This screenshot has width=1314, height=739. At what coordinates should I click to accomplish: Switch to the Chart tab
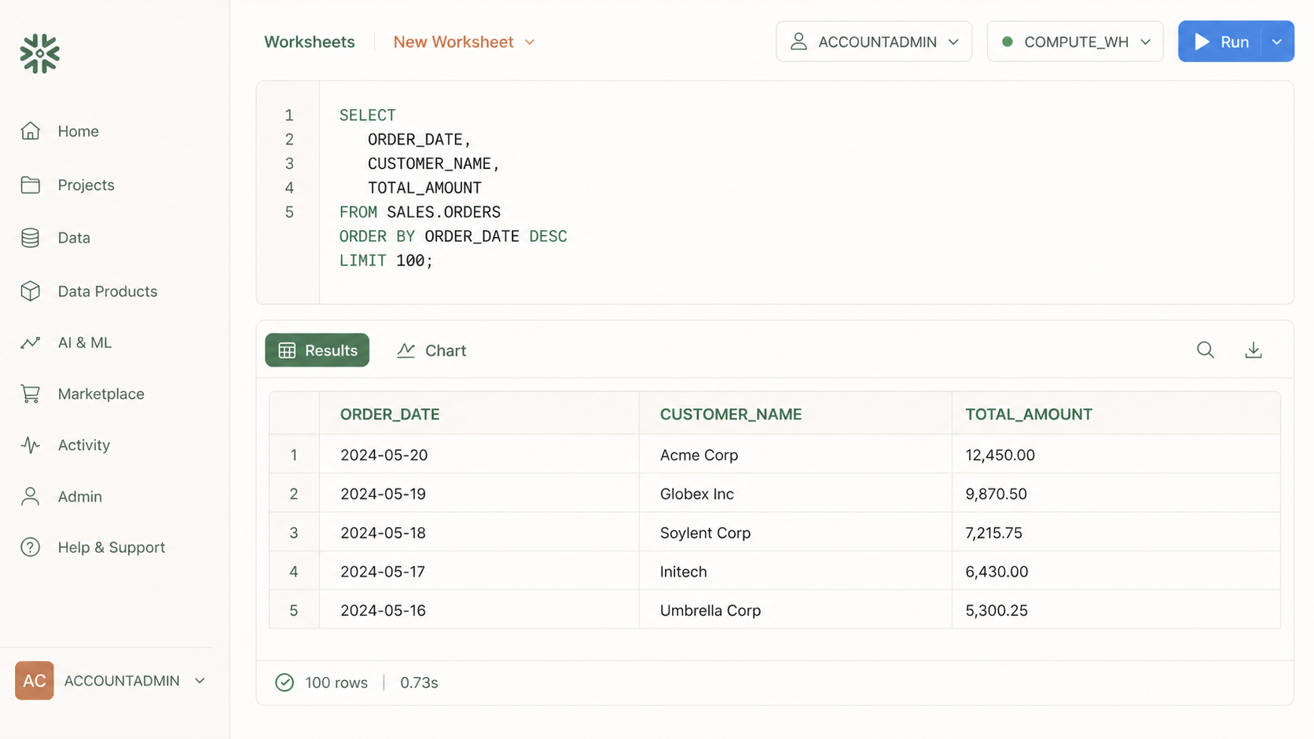431,351
